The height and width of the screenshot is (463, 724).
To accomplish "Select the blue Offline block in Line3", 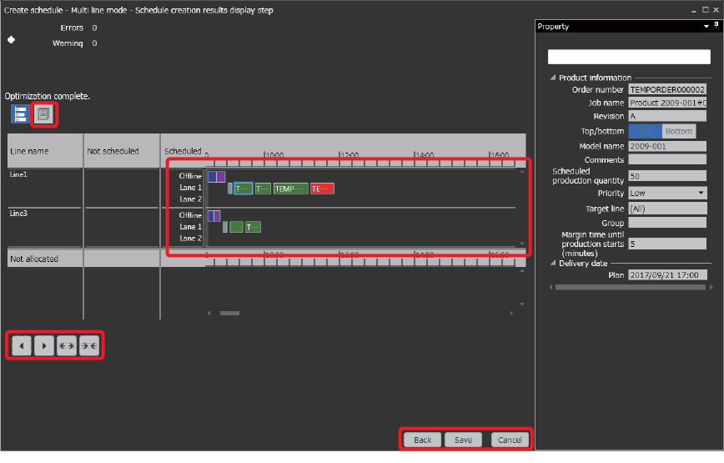I will tap(210, 215).
